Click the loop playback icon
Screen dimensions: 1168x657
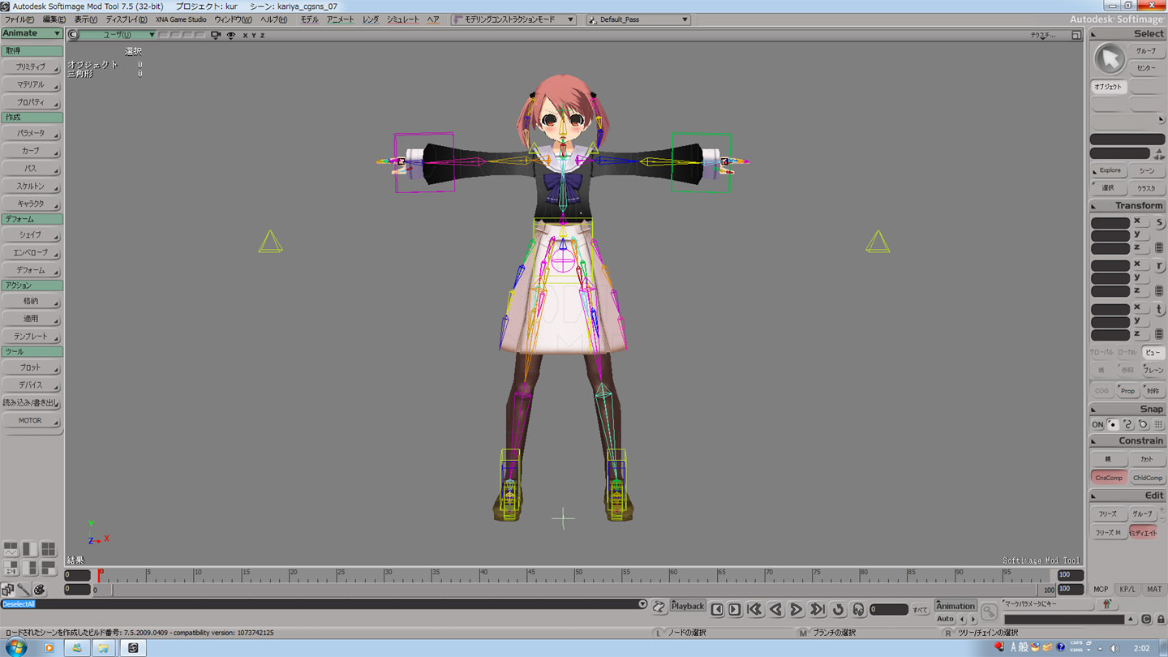tap(838, 609)
